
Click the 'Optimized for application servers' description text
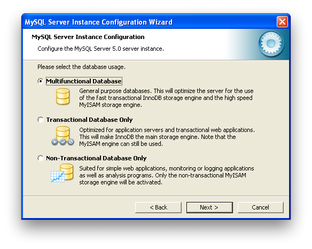pos(167,137)
